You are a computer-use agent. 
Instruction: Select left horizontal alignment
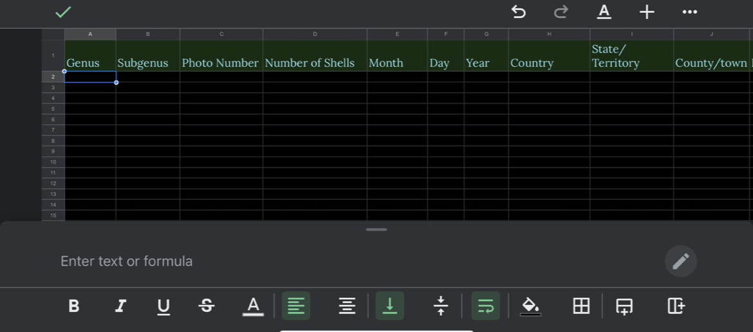[296, 306]
